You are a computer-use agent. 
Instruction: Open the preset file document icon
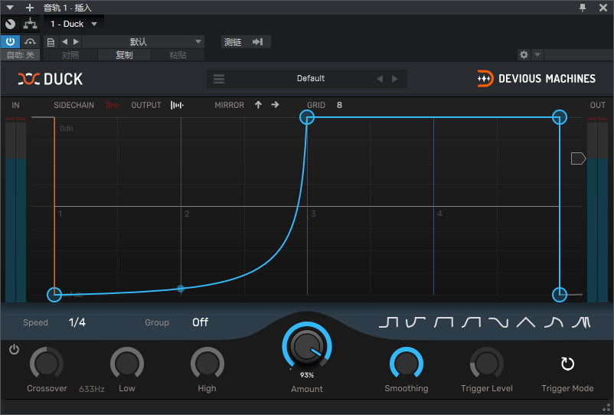pos(51,42)
